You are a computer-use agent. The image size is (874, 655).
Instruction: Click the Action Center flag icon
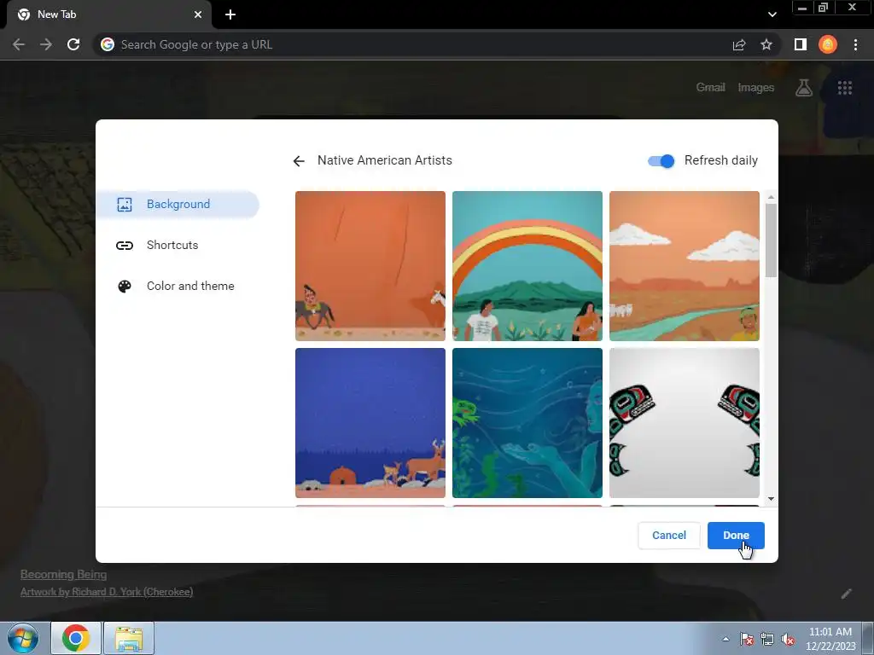(x=746, y=639)
